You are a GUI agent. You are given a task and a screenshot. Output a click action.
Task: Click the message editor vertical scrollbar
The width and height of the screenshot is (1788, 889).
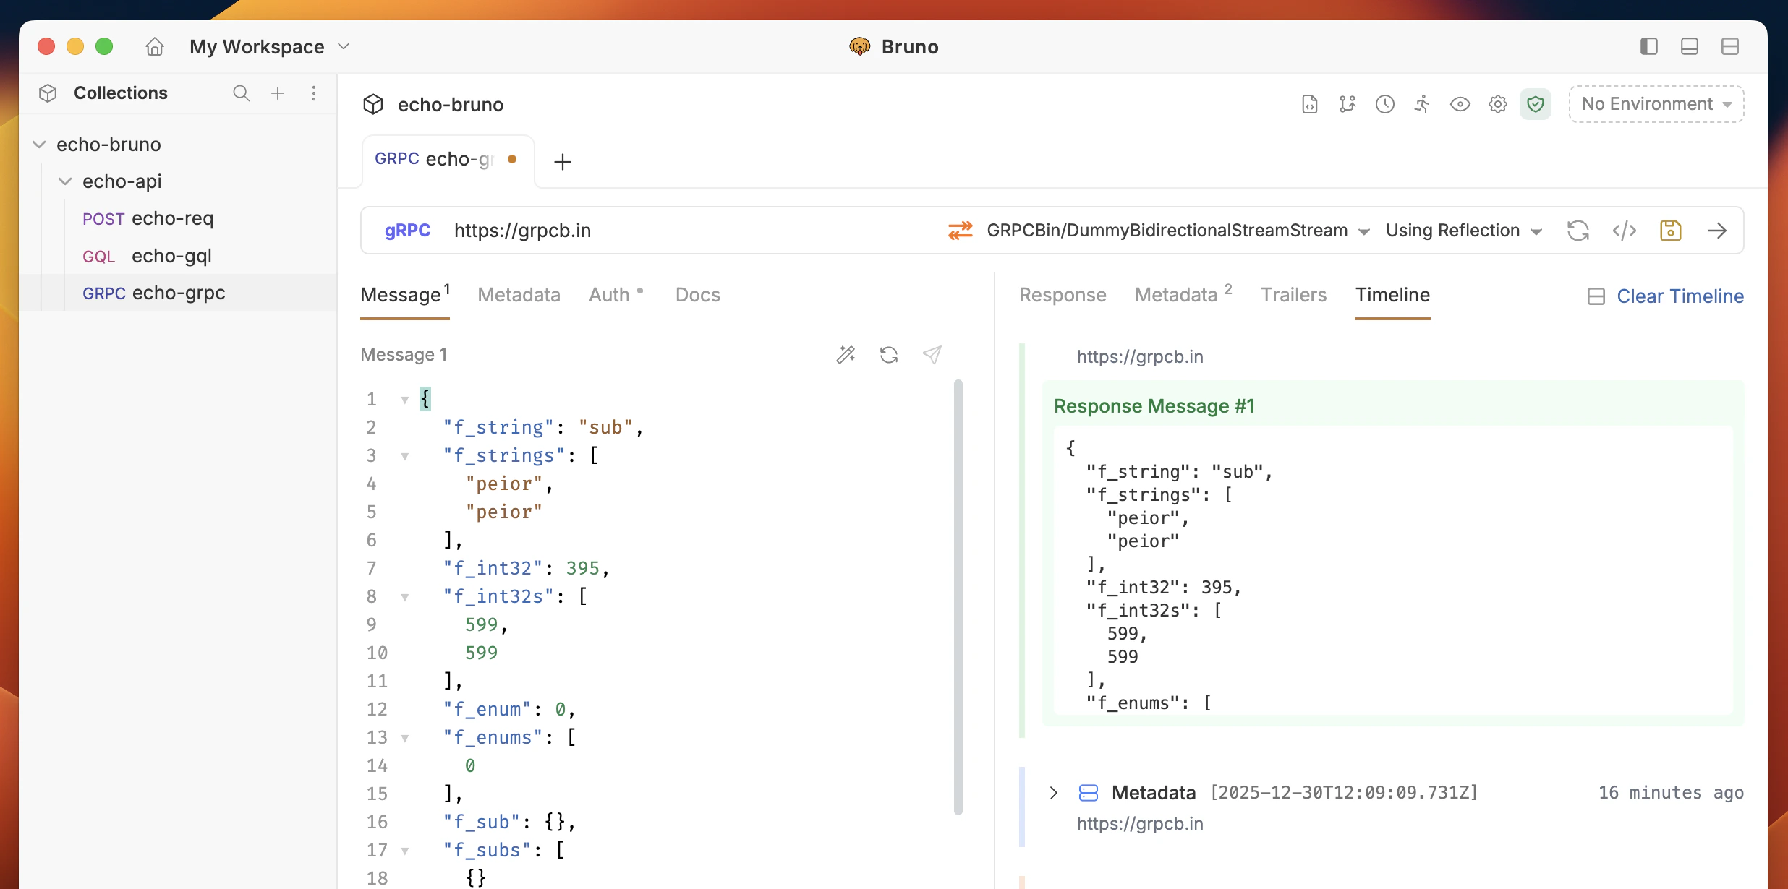click(958, 597)
